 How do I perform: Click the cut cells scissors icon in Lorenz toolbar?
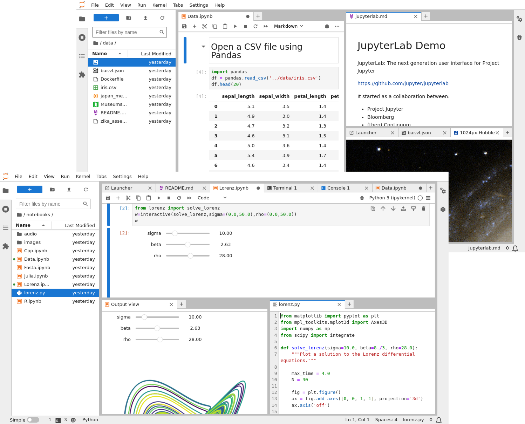[x=128, y=198]
